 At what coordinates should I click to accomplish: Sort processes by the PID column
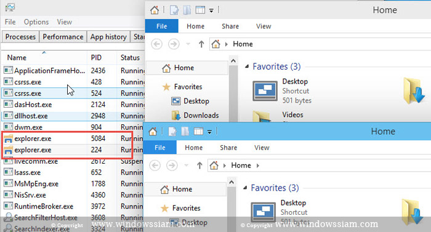pyautogui.click(x=96, y=58)
